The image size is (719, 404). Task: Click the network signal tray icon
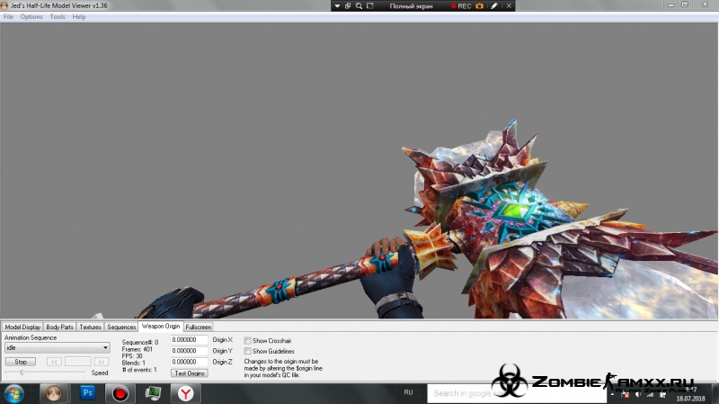click(650, 394)
